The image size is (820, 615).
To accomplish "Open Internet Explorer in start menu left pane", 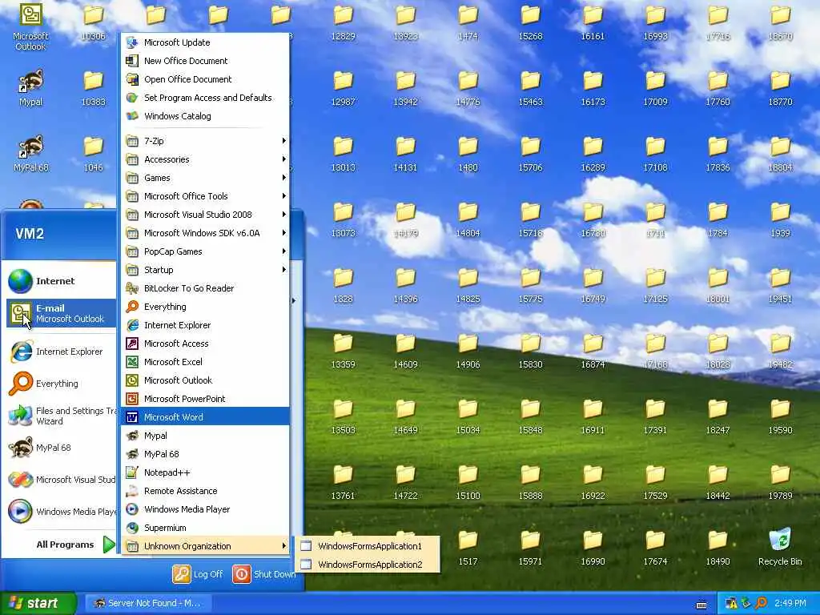I will [61, 352].
